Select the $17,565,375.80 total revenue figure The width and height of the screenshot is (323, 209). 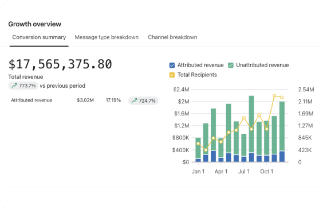pos(60,64)
